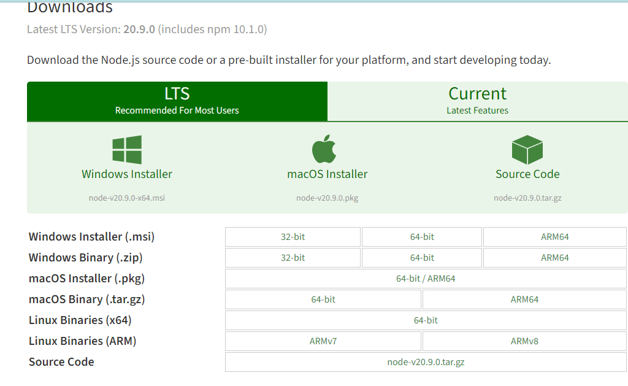Click the node-v20.9.0.pkg filename text

click(x=327, y=198)
